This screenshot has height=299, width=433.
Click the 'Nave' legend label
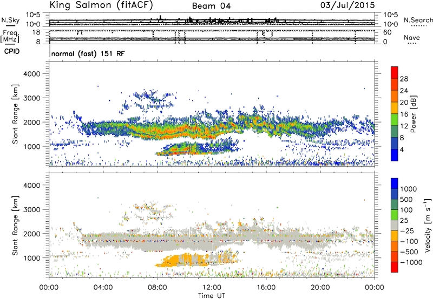point(412,37)
